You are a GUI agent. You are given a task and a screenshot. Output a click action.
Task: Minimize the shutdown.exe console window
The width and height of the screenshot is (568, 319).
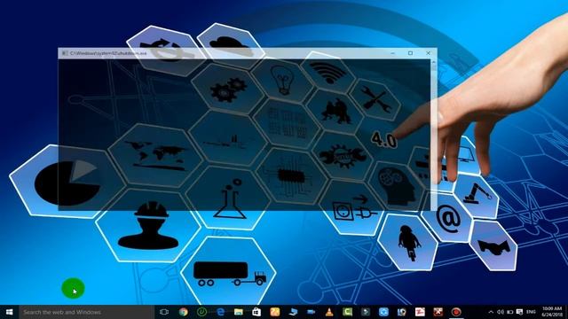tap(392, 53)
